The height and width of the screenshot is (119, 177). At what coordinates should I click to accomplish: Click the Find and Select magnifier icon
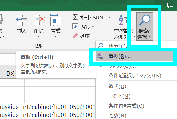tap(145, 20)
